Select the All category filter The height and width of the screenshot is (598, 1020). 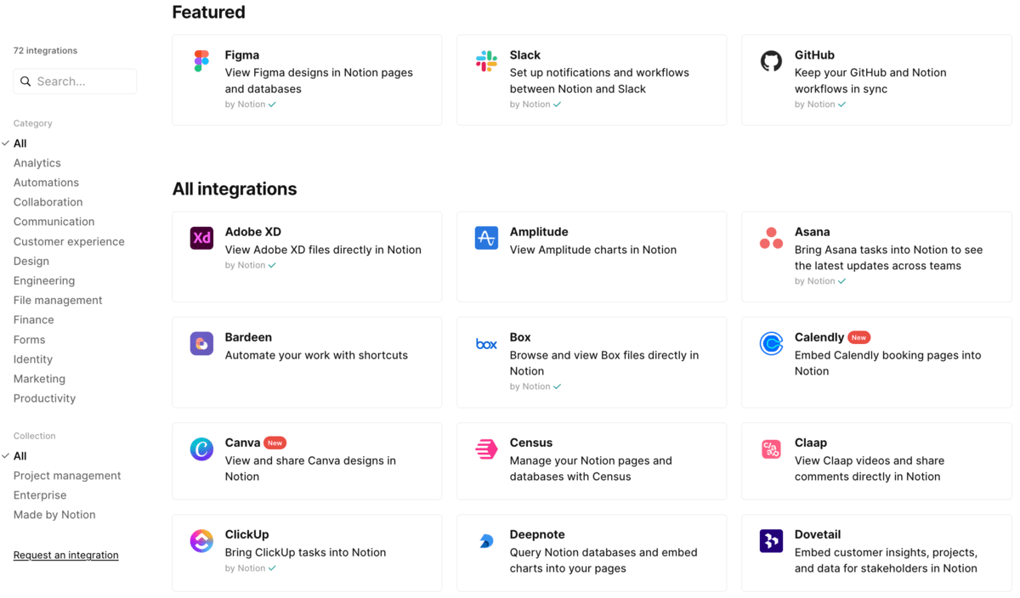tap(20, 144)
